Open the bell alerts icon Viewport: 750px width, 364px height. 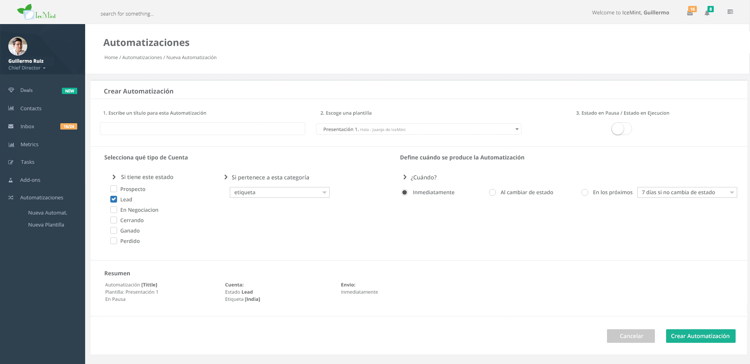(x=707, y=13)
